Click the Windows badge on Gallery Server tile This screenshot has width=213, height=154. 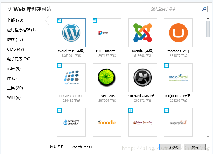click(x=131, y=110)
